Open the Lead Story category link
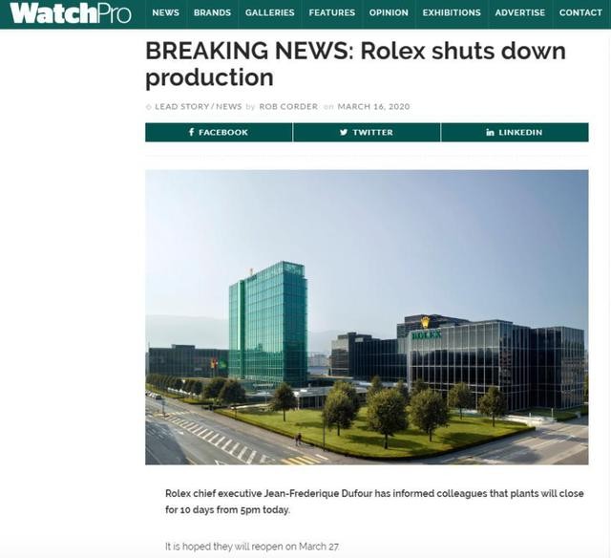Screen dimensions: 611x558 182,106
